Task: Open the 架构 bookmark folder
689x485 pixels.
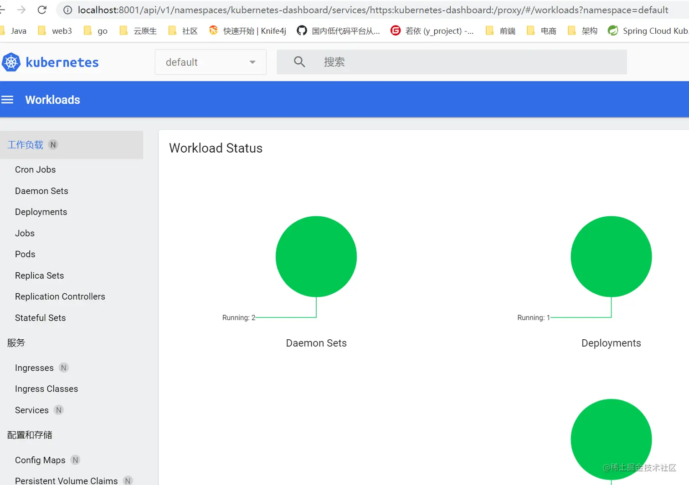Action: coord(582,31)
